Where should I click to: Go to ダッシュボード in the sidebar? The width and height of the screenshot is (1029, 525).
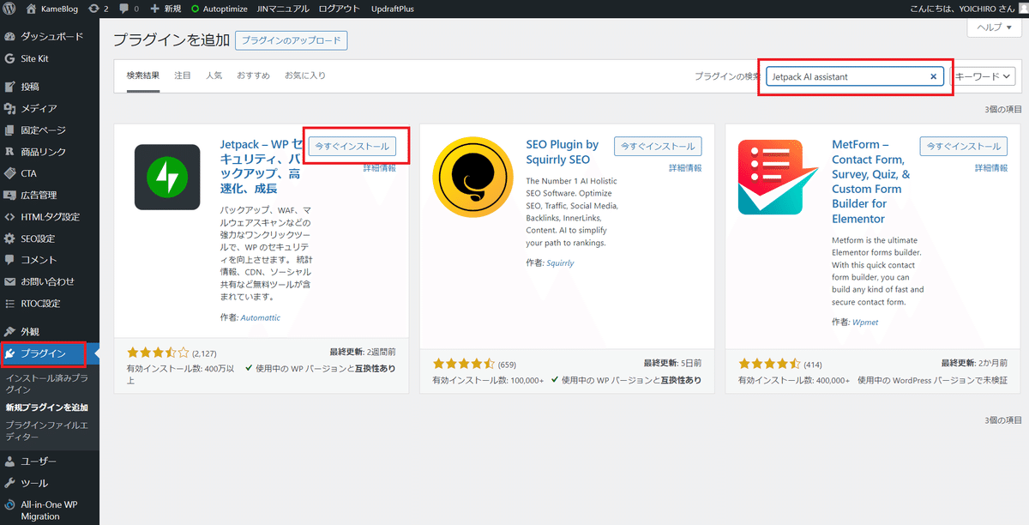[50, 37]
